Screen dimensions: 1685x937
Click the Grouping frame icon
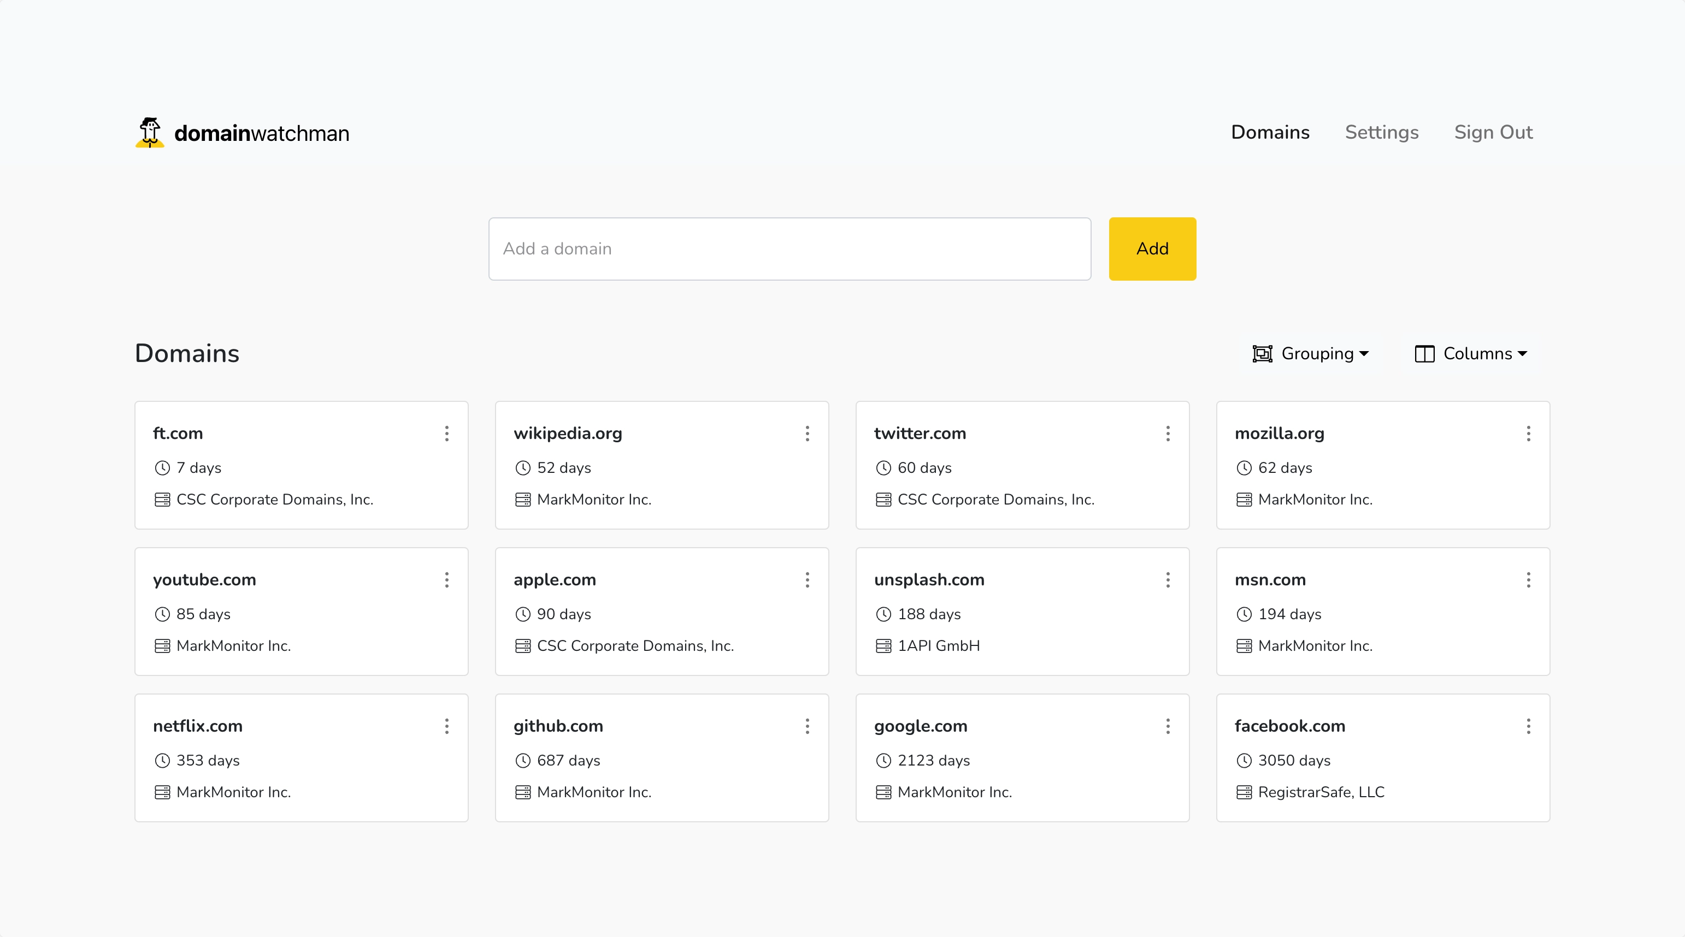tap(1262, 353)
